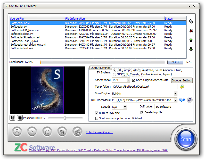Open purchase page with cart icon
This screenshot has width=205, height=160.
pyautogui.click(x=62, y=132)
